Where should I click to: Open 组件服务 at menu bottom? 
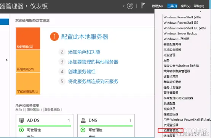(x=169, y=136)
